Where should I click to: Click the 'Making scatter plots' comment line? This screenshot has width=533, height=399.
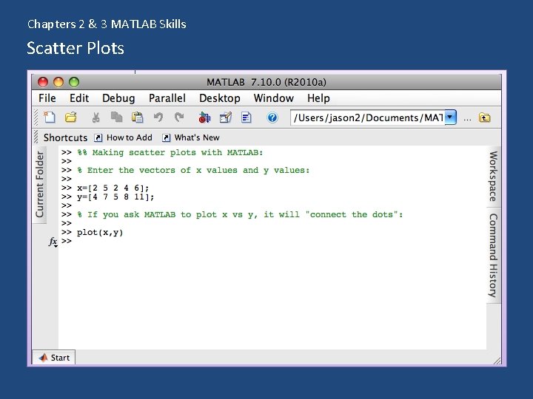[170, 152]
